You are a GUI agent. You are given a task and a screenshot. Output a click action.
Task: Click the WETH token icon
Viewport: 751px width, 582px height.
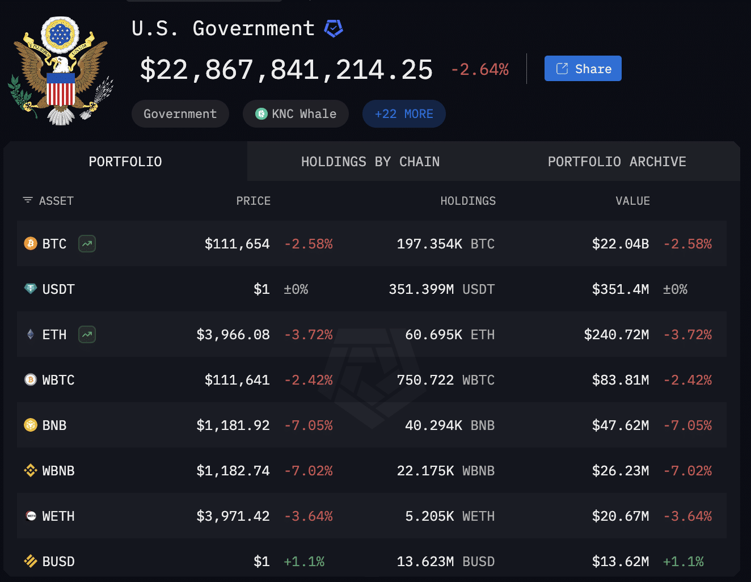coord(28,516)
